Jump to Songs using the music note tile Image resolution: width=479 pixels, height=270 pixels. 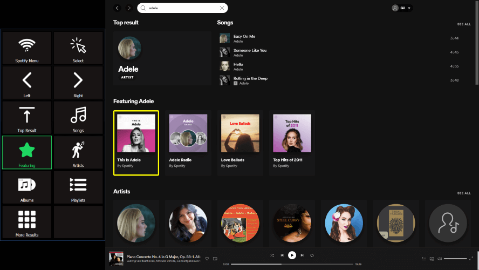point(78,118)
